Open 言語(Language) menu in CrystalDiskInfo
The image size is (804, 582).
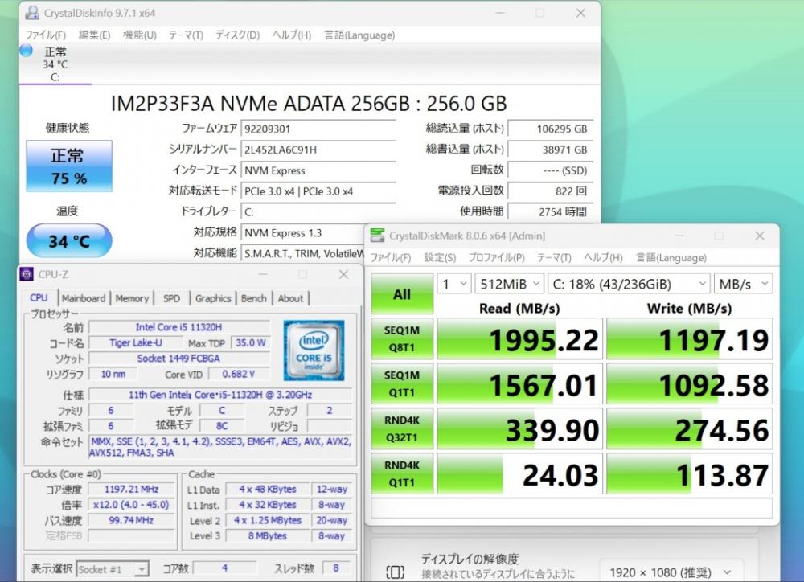(359, 35)
